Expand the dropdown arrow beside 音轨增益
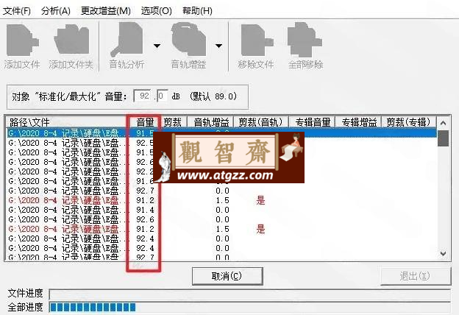The width and height of the screenshot is (459, 315). [x=219, y=46]
